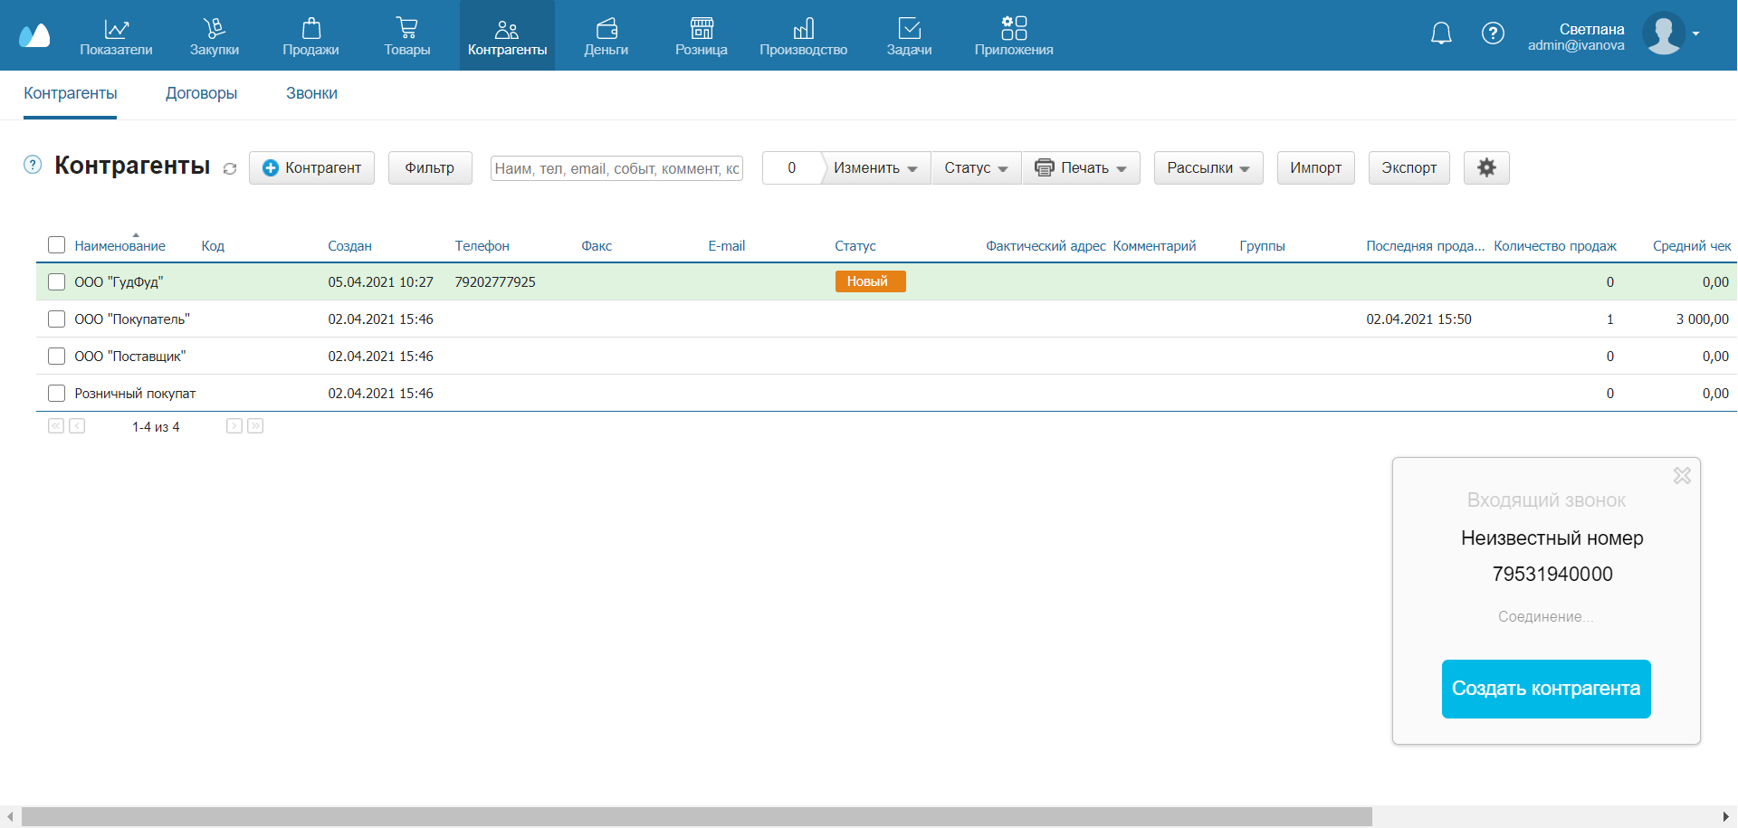The width and height of the screenshot is (1738, 828).
Task: Switch to the Договоры tab
Action: 201,93
